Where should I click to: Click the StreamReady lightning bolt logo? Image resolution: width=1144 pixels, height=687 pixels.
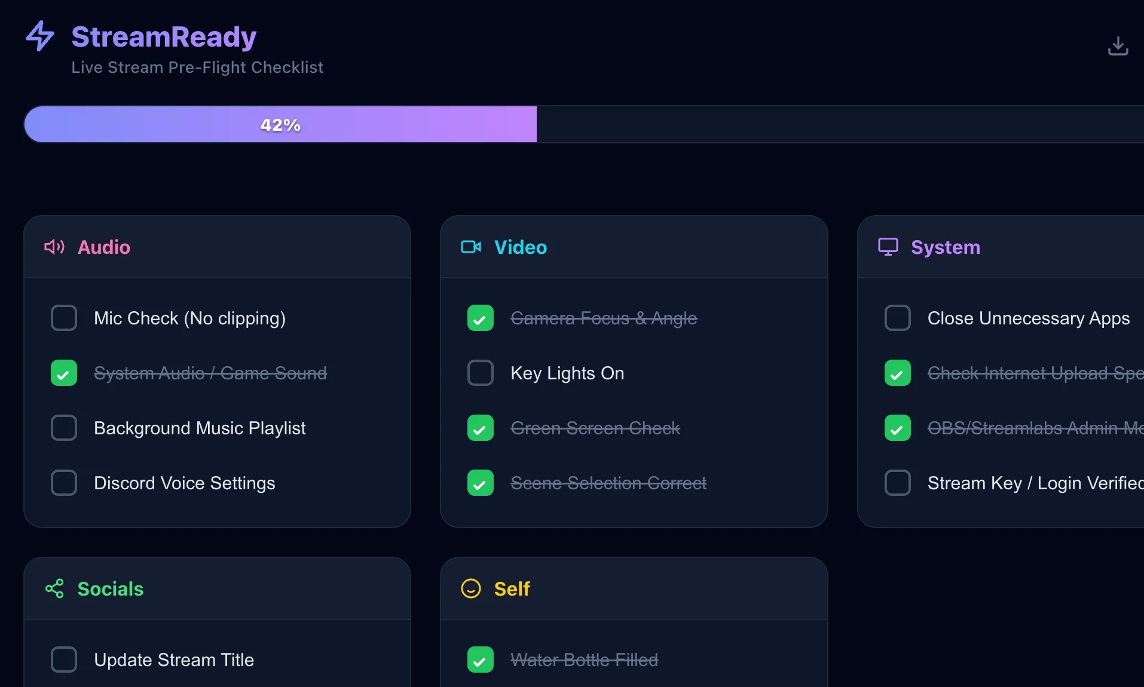tap(40, 36)
